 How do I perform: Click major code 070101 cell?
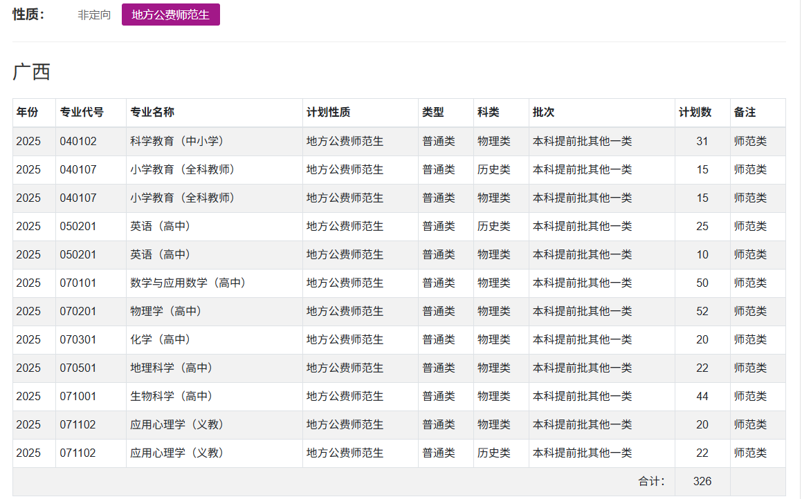tap(78, 283)
